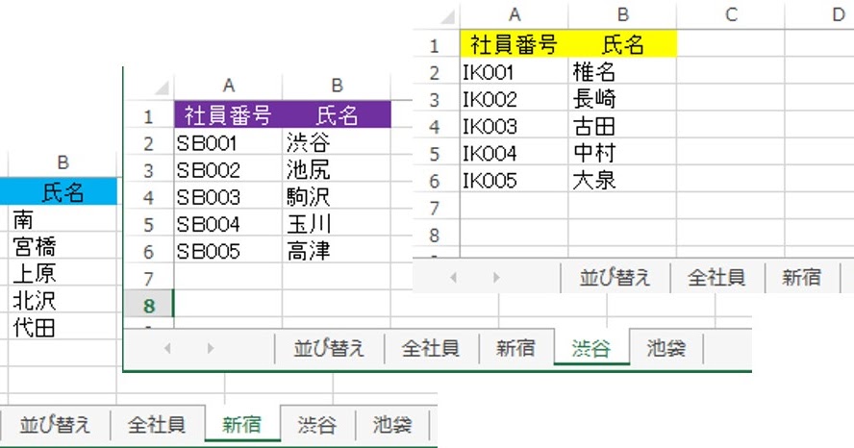Click the yellow 氏名 header cell
The width and height of the screenshot is (854, 448).
click(622, 44)
